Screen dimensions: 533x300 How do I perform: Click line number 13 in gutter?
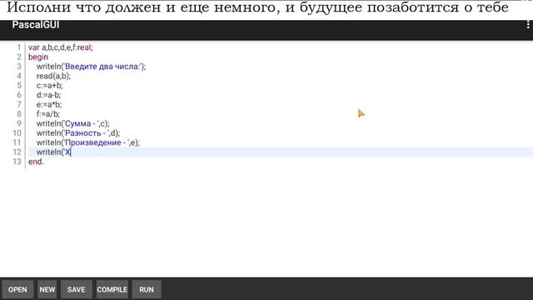(17, 162)
